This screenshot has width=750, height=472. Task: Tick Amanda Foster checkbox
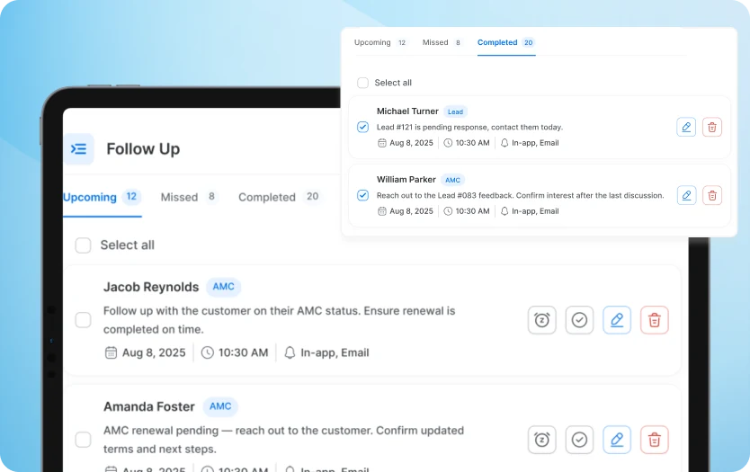coord(84,440)
